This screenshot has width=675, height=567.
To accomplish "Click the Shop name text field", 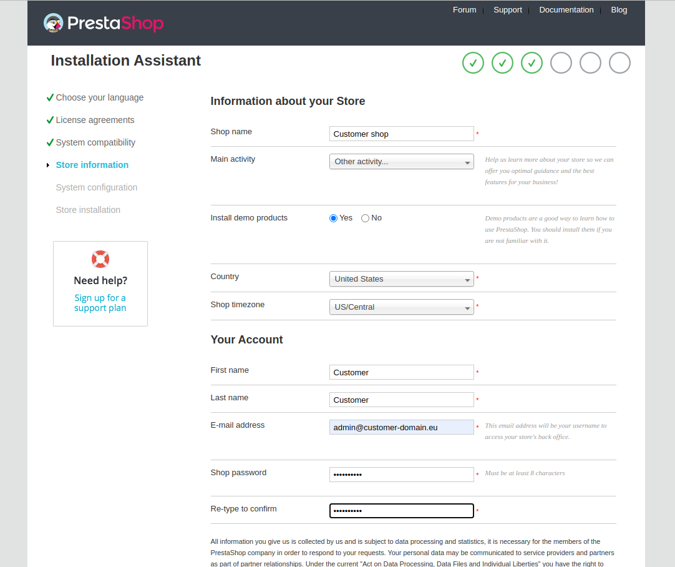I will pyautogui.click(x=401, y=134).
